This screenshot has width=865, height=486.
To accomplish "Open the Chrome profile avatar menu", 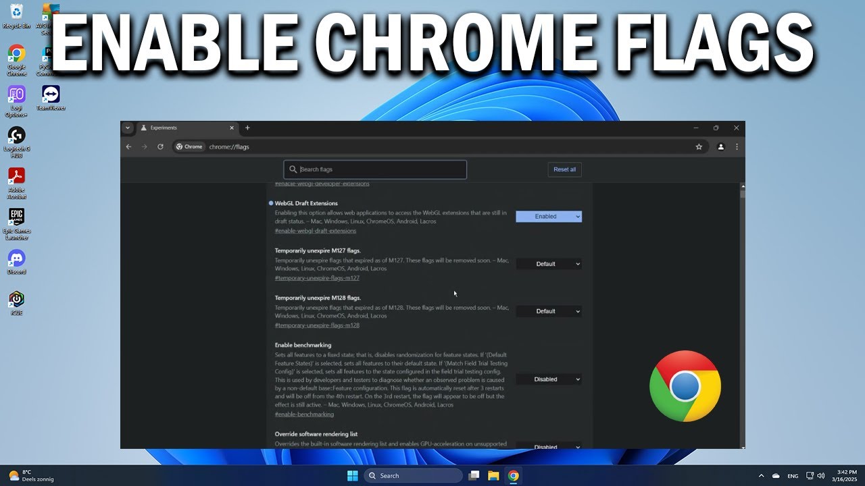I will coord(721,146).
